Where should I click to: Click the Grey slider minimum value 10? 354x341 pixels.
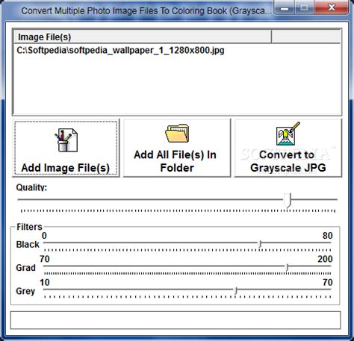(x=45, y=282)
